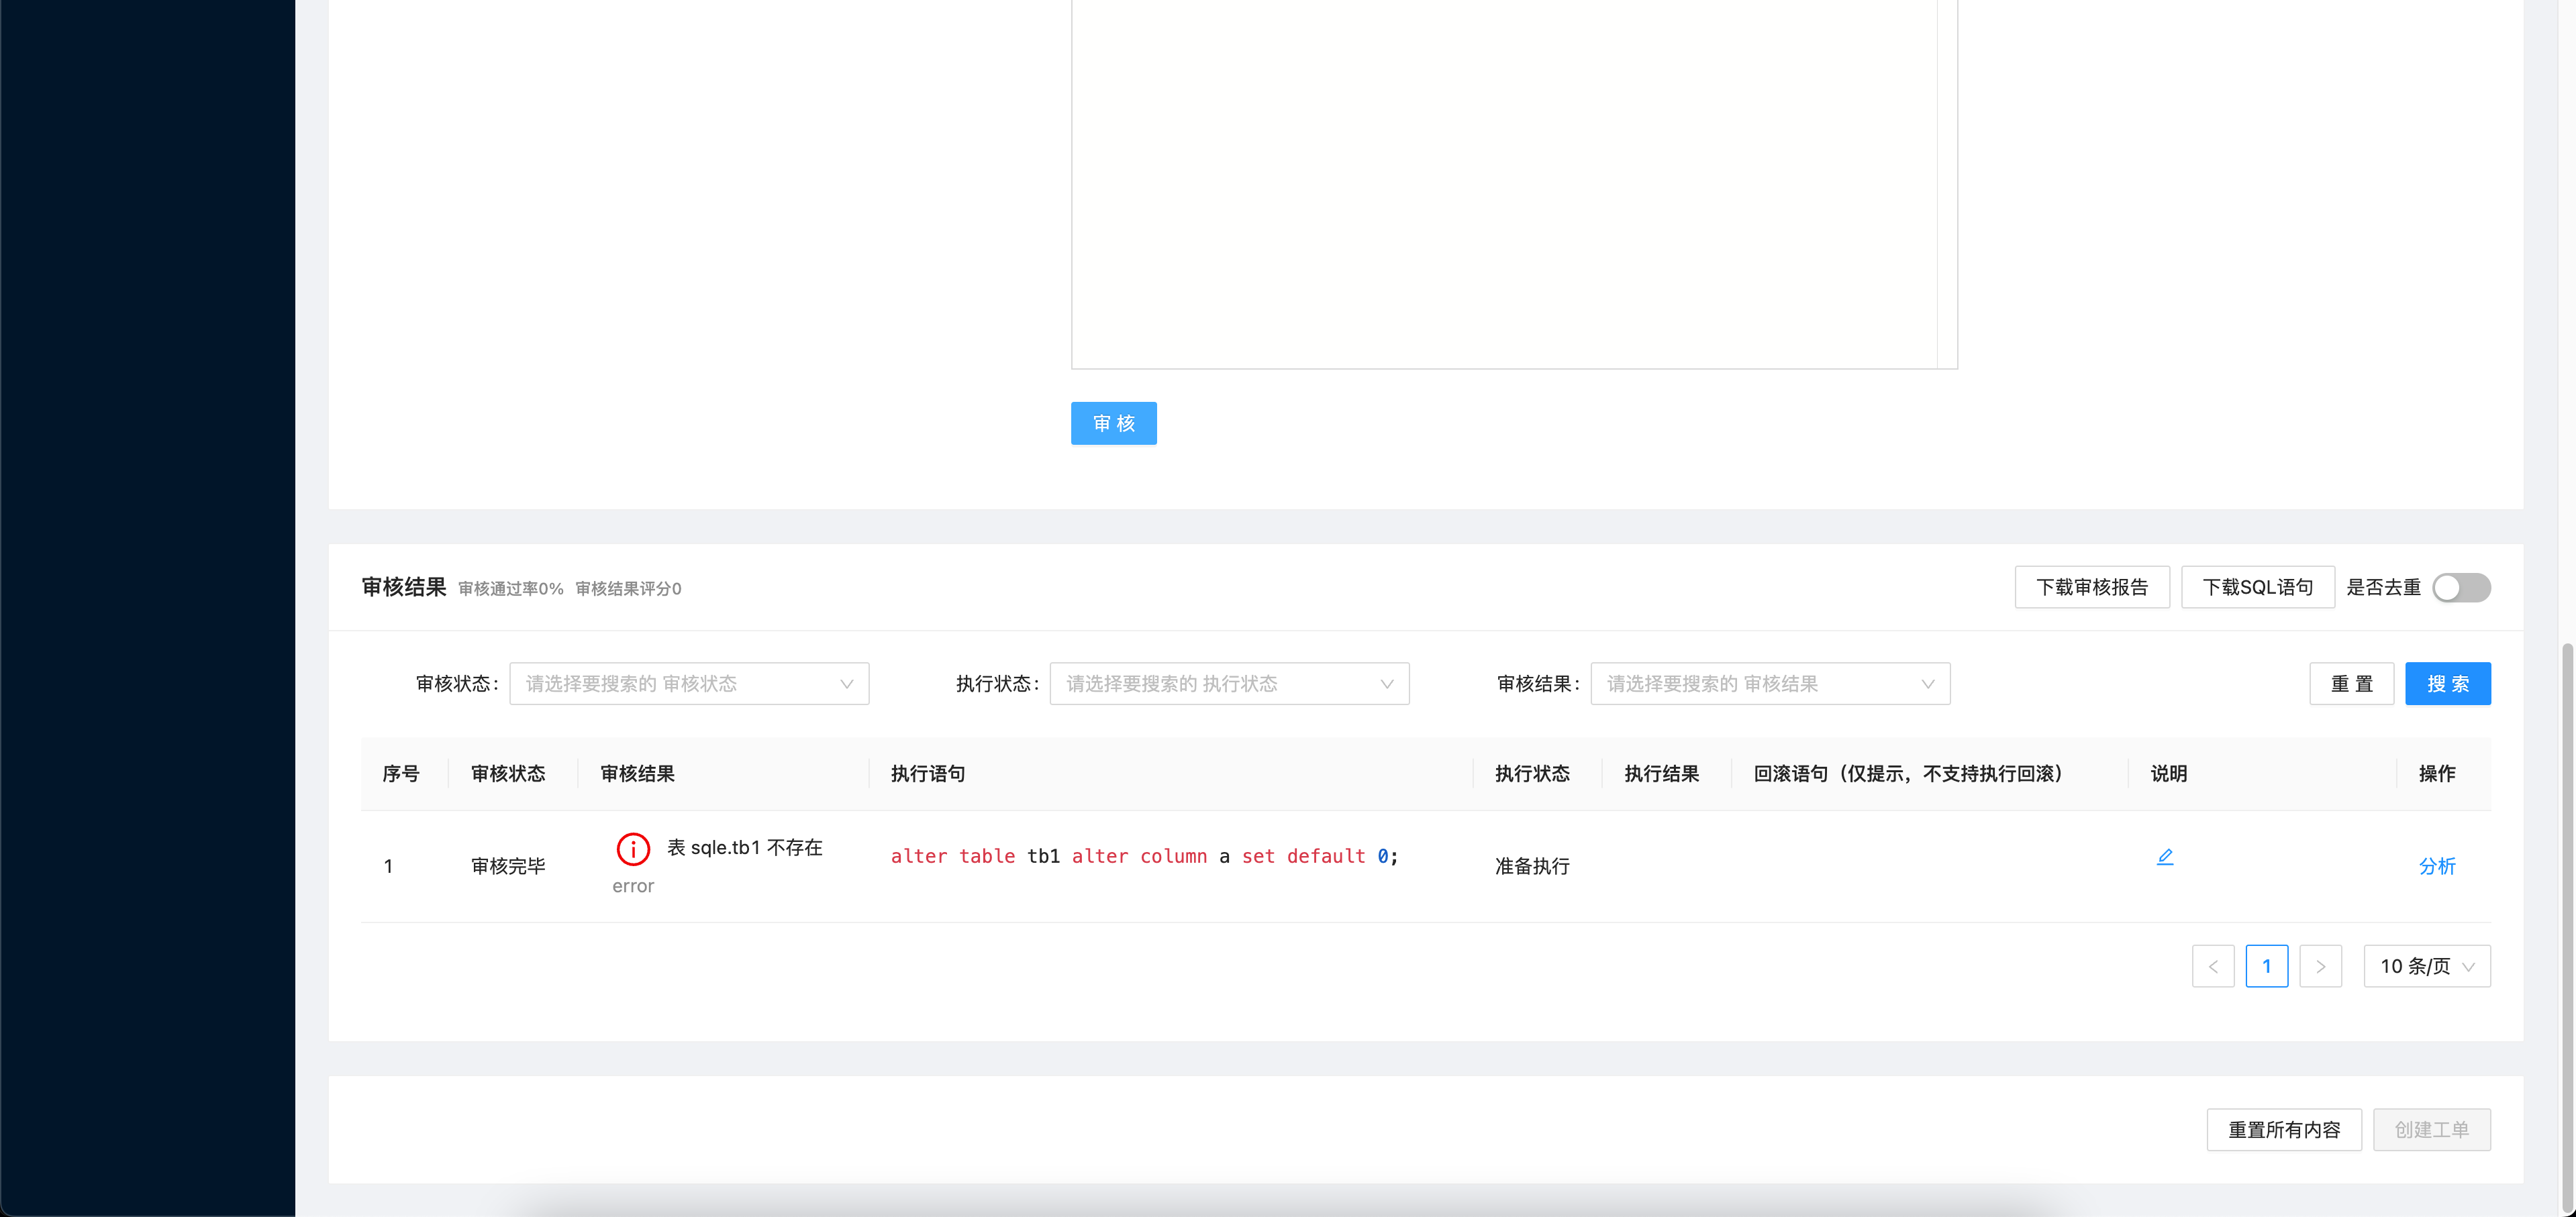Click the 审 核 audit button
The height and width of the screenshot is (1217, 2576).
coord(1113,423)
